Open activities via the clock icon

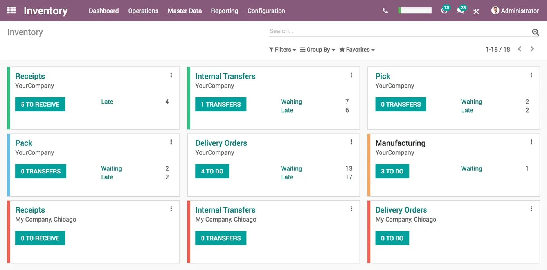tap(444, 11)
